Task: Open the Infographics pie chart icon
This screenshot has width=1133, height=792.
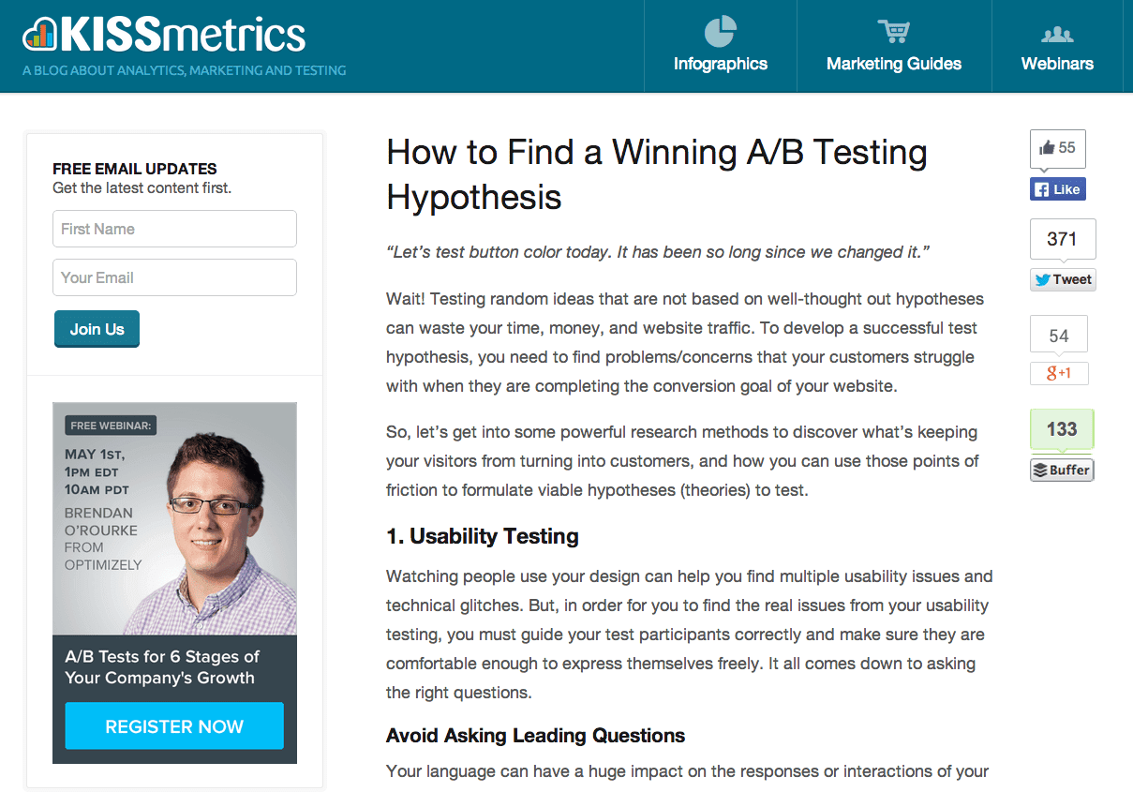Action: 720,31
